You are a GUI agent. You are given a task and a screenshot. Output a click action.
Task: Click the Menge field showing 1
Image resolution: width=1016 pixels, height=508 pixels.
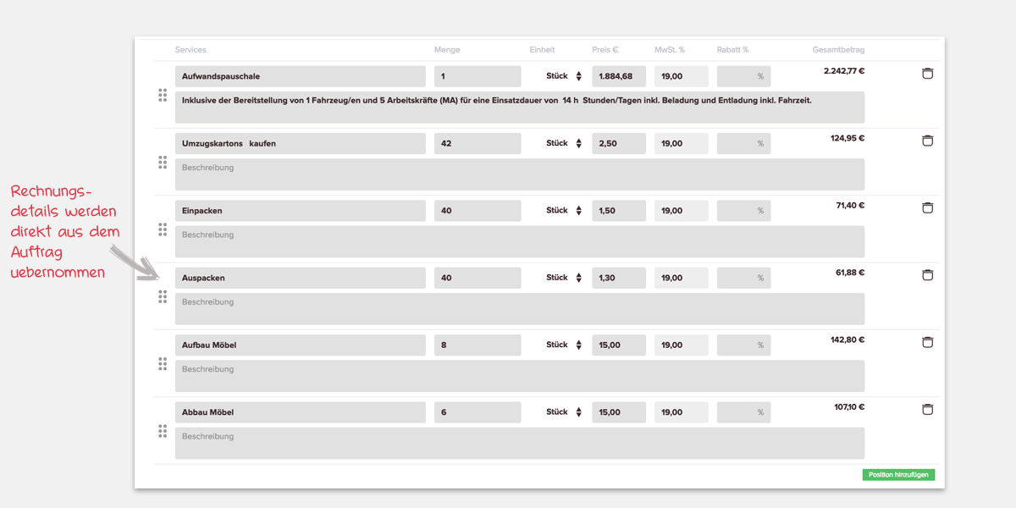tap(478, 76)
